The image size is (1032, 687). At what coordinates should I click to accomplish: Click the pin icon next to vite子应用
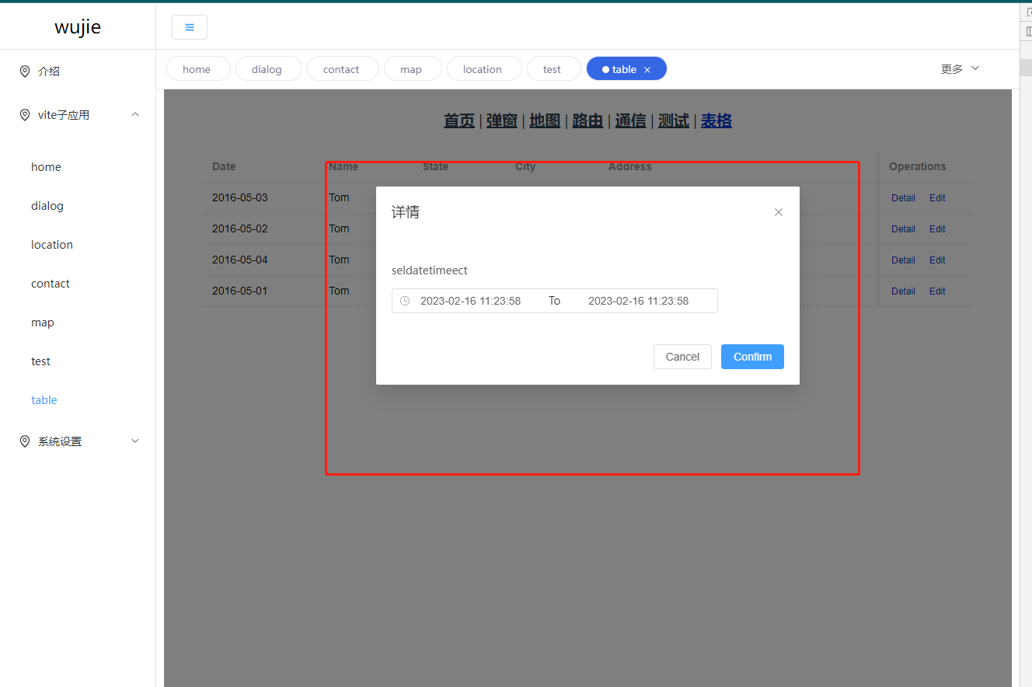[x=24, y=114]
